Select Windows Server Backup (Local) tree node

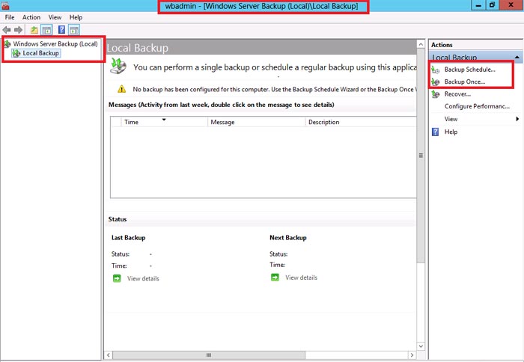[x=55, y=43]
